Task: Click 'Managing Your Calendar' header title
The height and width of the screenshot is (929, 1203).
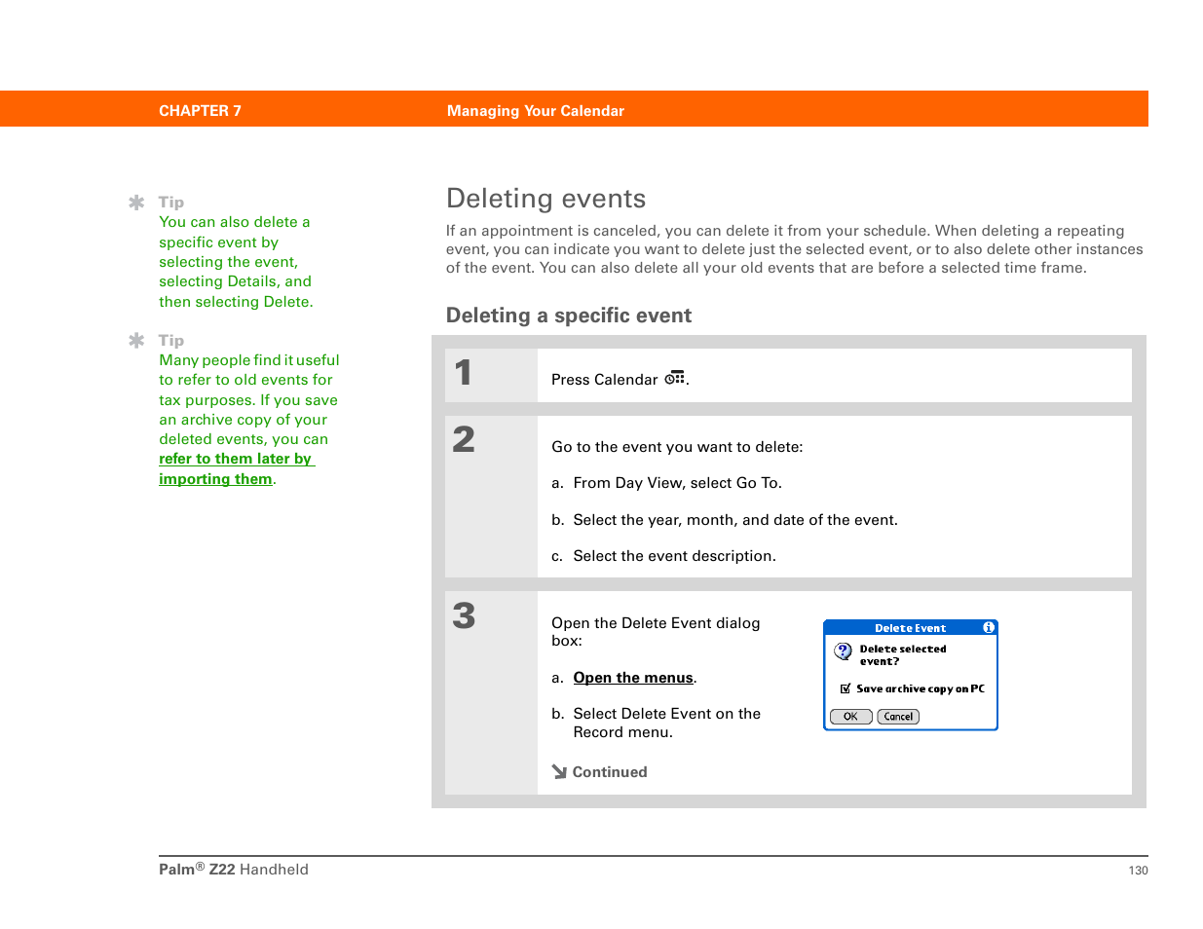Action: click(x=536, y=111)
